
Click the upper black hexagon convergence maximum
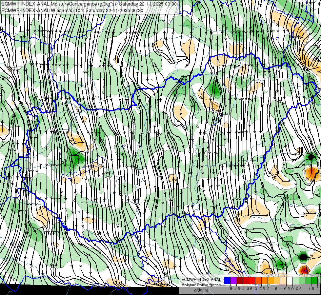point(311,157)
